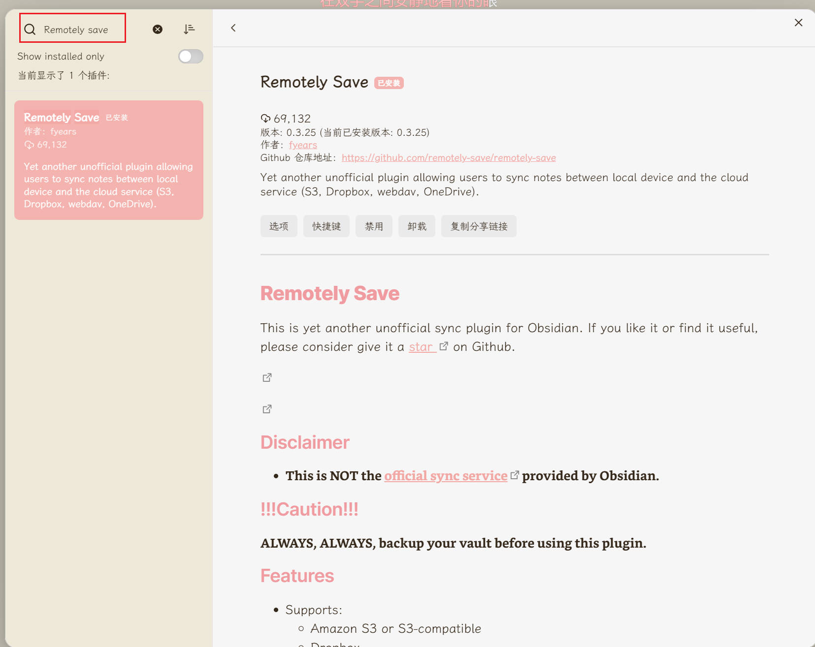Click the star link in readme
This screenshot has height=647, width=815.
[421, 347]
